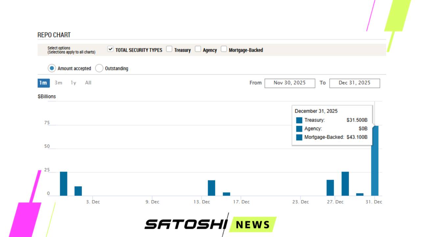Click the Treasury color swatch in tooltip

coord(299,120)
